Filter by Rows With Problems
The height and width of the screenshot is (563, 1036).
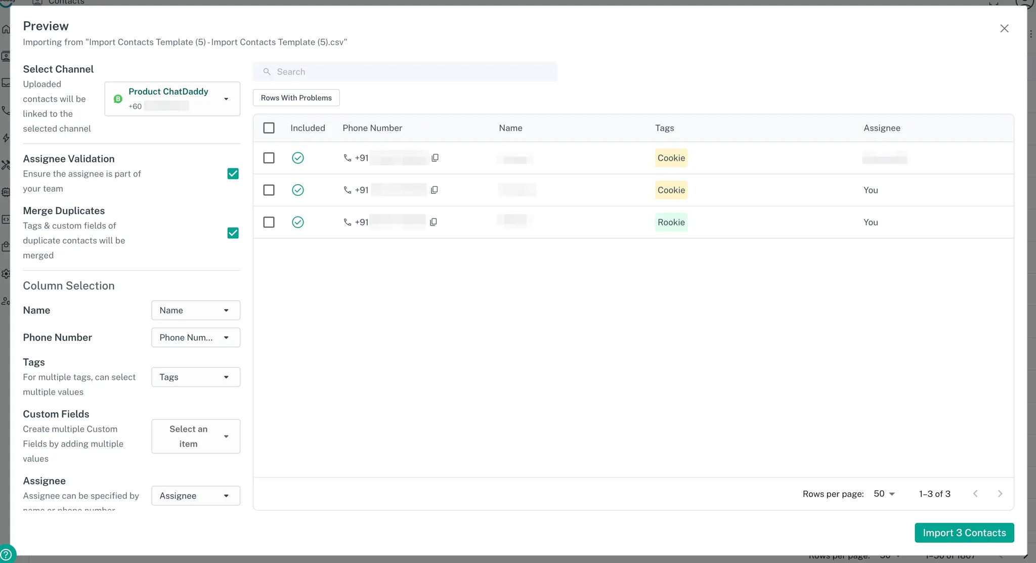pos(296,98)
